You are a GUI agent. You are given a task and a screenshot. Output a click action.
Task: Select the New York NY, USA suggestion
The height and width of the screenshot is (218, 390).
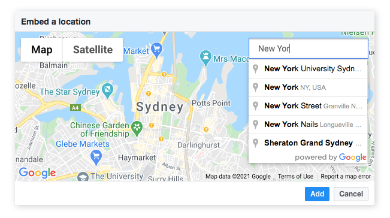[x=308, y=87]
